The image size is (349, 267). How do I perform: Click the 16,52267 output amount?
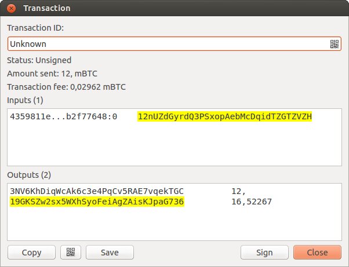[252, 202]
